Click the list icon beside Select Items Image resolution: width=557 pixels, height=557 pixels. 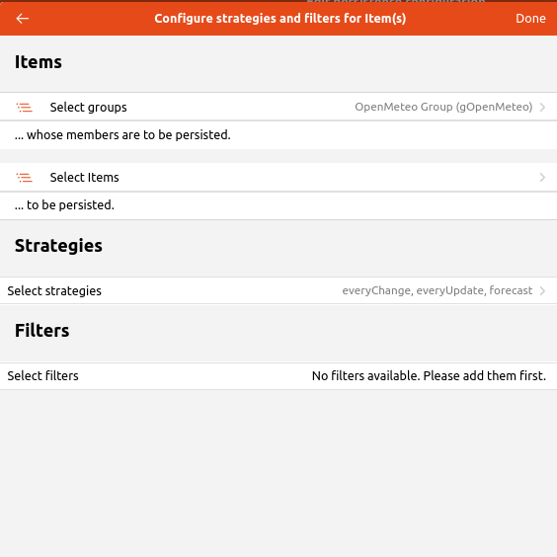24,177
